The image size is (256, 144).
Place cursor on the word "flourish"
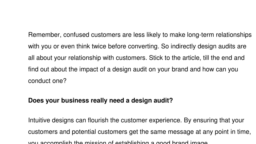click(98, 120)
